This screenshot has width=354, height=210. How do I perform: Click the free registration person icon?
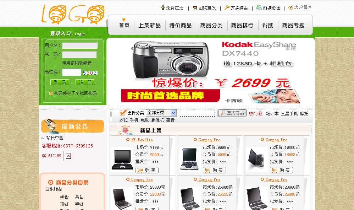(x=163, y=7)
